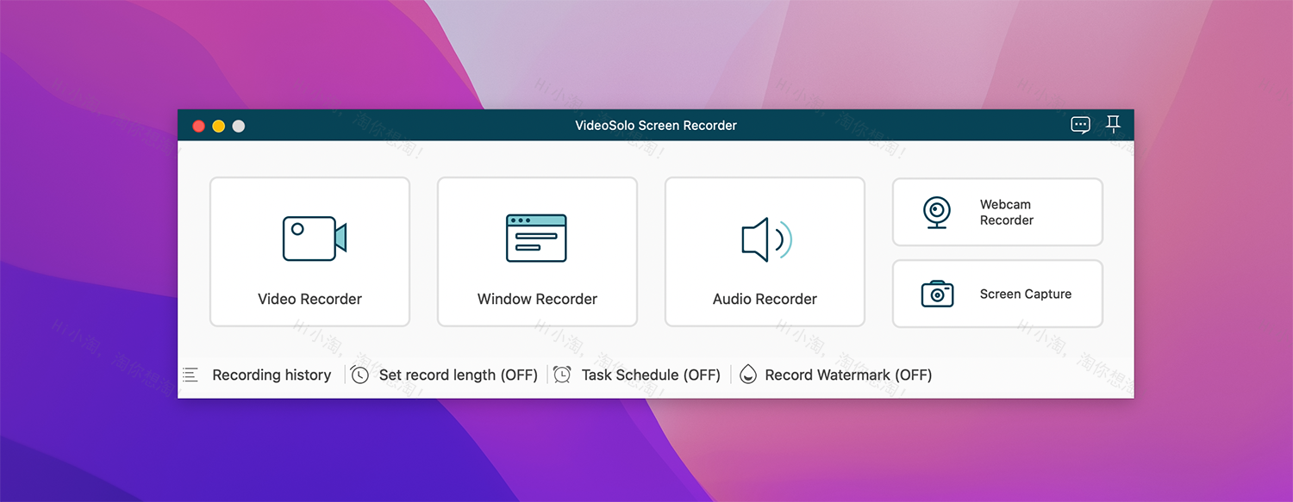Image resolution: width=1293 pixels, height=502 pixels.
Task: Open the Webcam Recorder
Action: tap(996, 212)
